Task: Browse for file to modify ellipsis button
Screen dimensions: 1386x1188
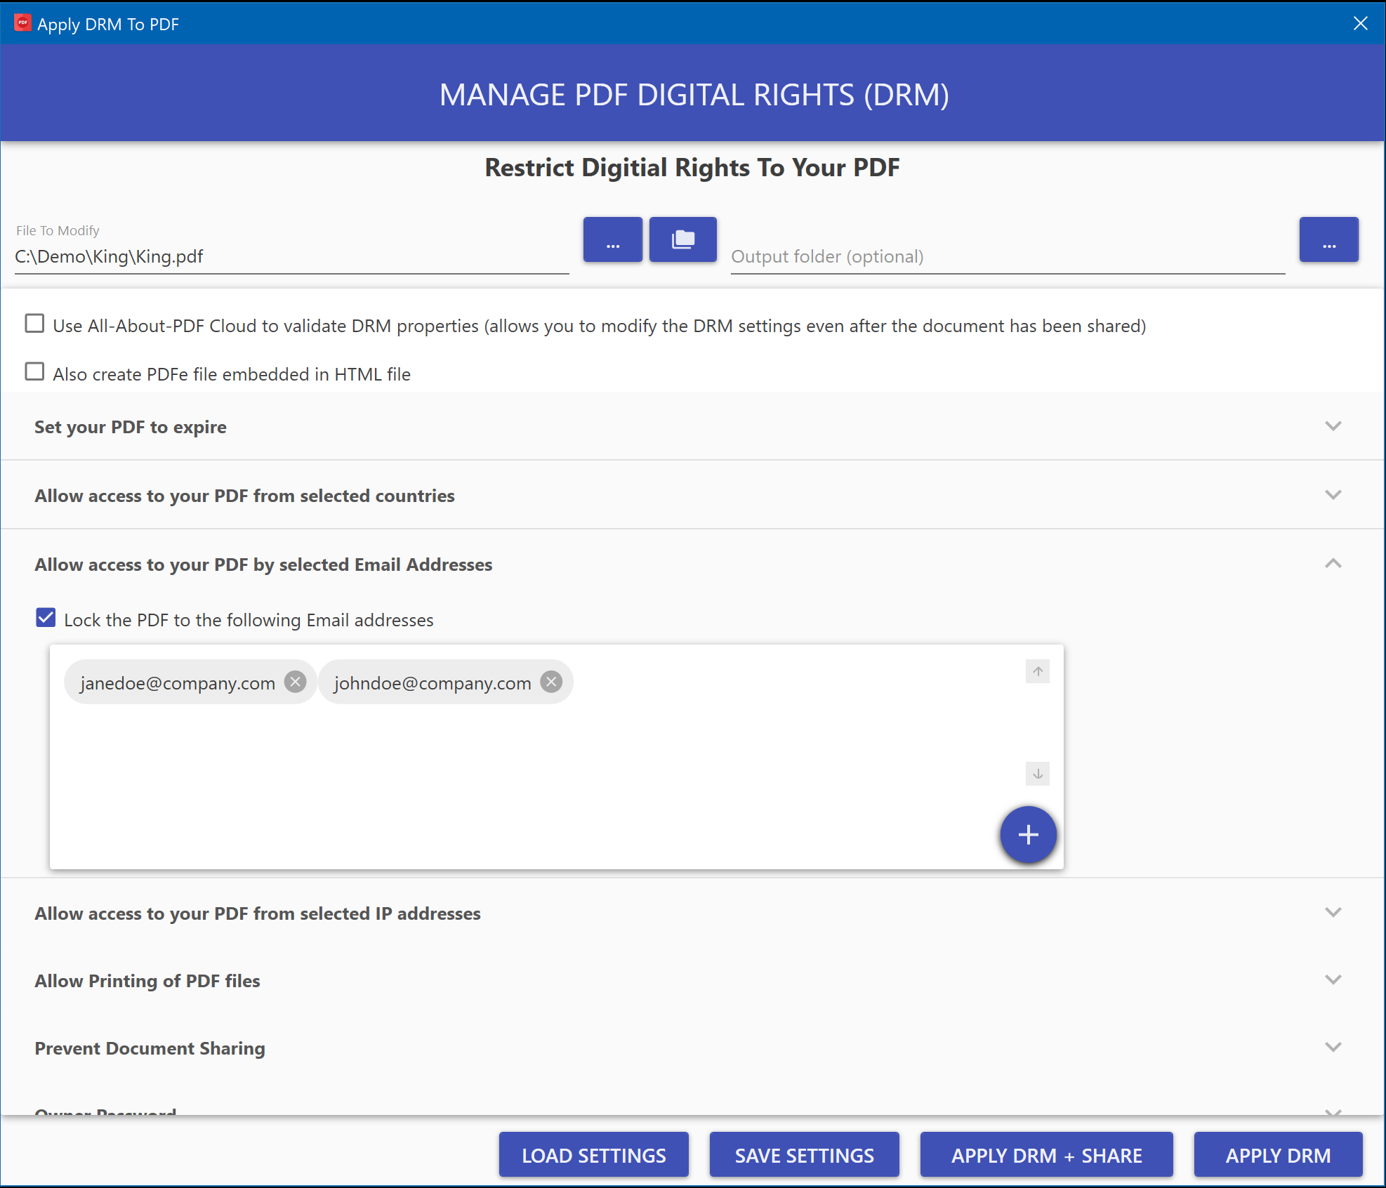Action: (612, 239)
